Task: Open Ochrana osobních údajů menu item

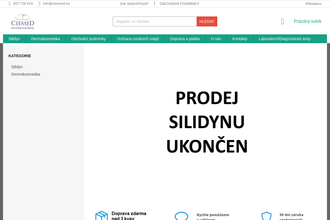Action: tap(138, 39)
